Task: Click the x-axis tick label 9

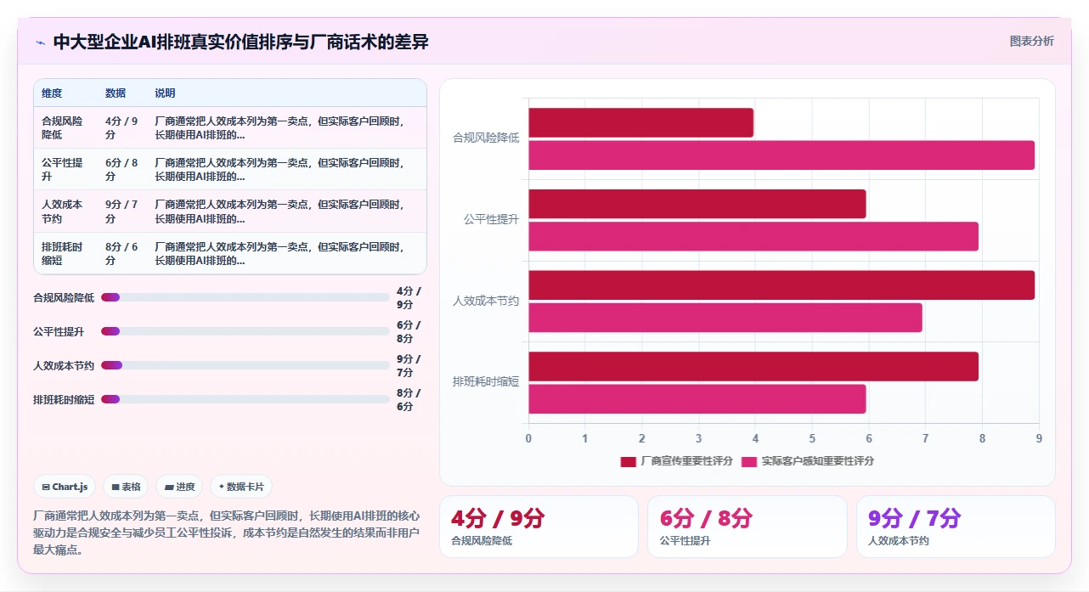Action: coord(1039,438)
